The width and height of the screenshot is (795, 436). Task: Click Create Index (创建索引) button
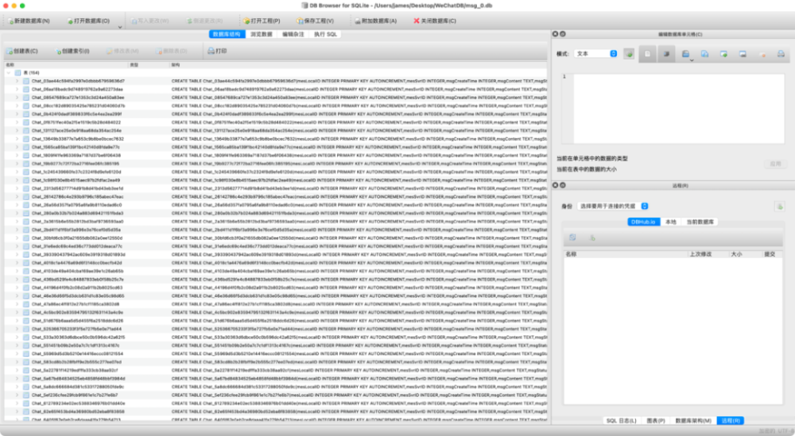click(72, 51)
